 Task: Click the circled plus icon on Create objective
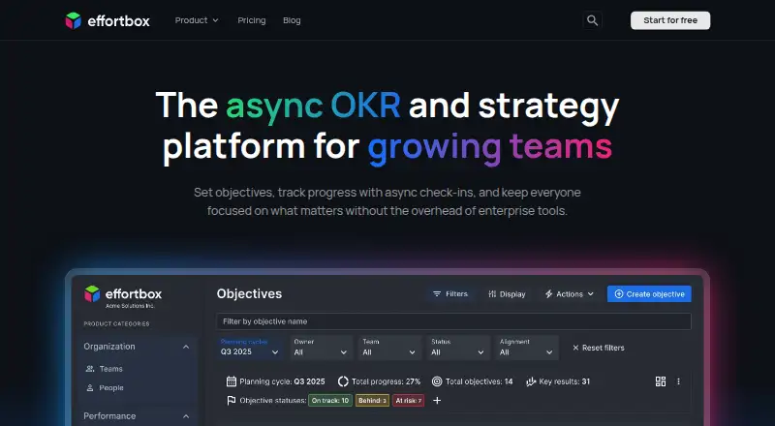(x=619, y=294)
